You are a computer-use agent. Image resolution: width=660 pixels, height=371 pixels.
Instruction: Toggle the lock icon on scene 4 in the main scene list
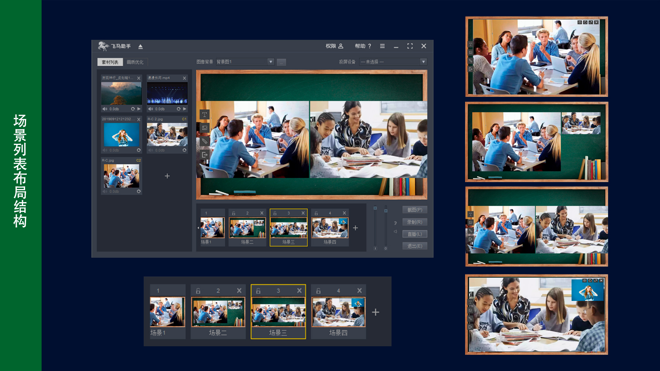tap(316, 213)
